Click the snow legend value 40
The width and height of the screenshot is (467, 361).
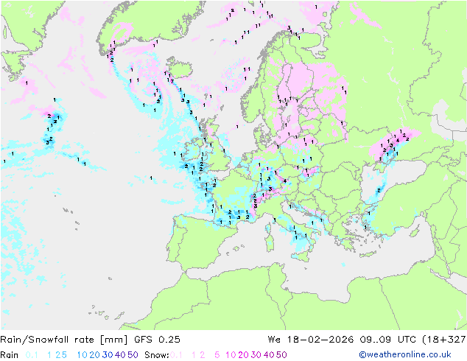[x=269, y=355]
